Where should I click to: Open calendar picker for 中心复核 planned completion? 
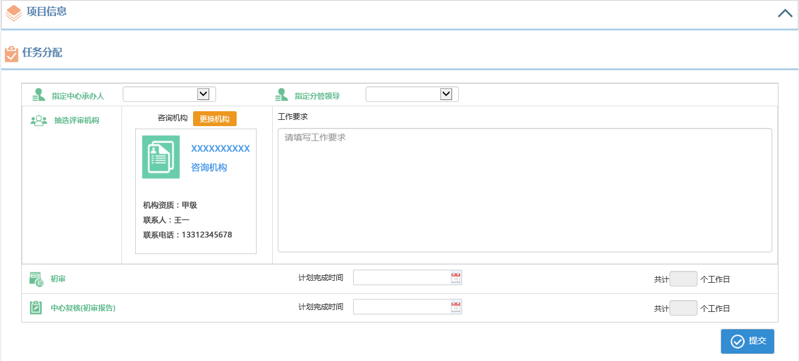tap(456, 307)
